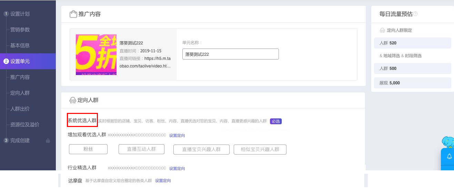Select the 直播宝贝兴趣人群 button

point(201,149)
